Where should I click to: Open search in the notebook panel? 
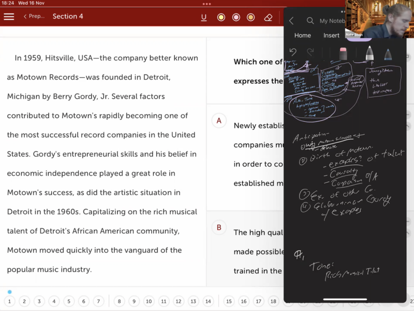click(x=310, y=21)
